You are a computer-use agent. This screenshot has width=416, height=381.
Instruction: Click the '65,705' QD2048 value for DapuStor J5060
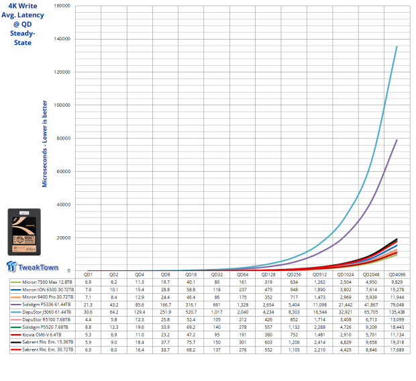371,313
